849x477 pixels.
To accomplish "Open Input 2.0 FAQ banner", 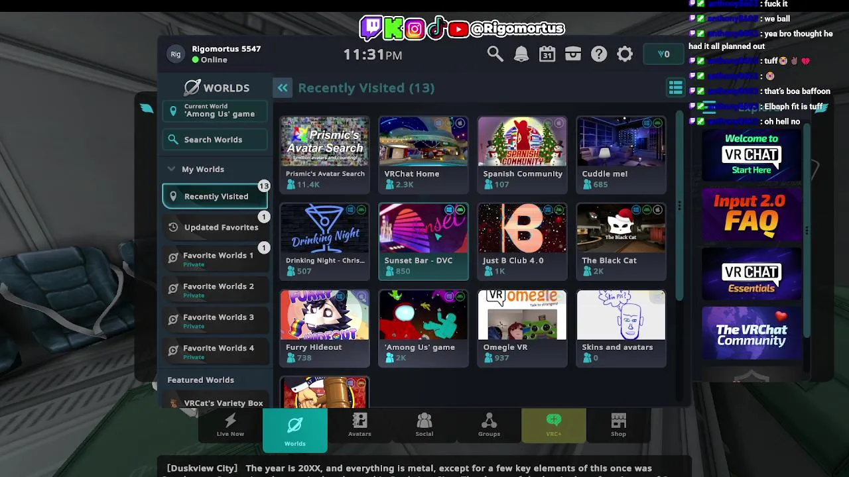I will [x=751, y=213].
